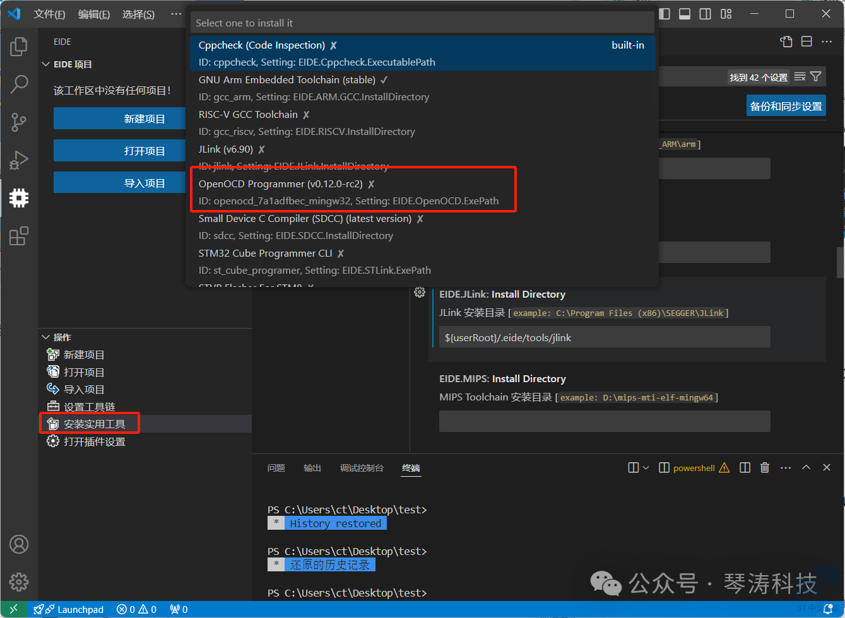
Task: Select 设置工具链 in the 操作 list
Action: pos(145,407)
